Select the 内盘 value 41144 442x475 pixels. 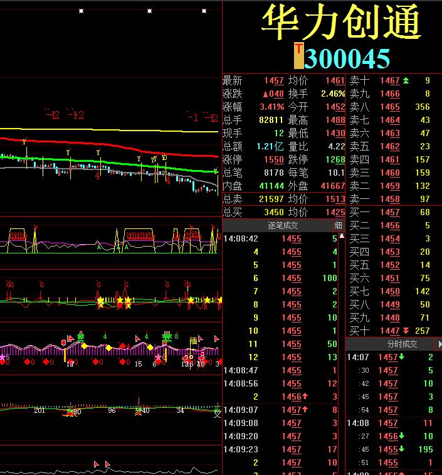coord(271,186)
